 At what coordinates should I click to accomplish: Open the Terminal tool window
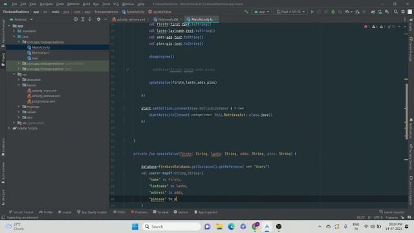160,212
